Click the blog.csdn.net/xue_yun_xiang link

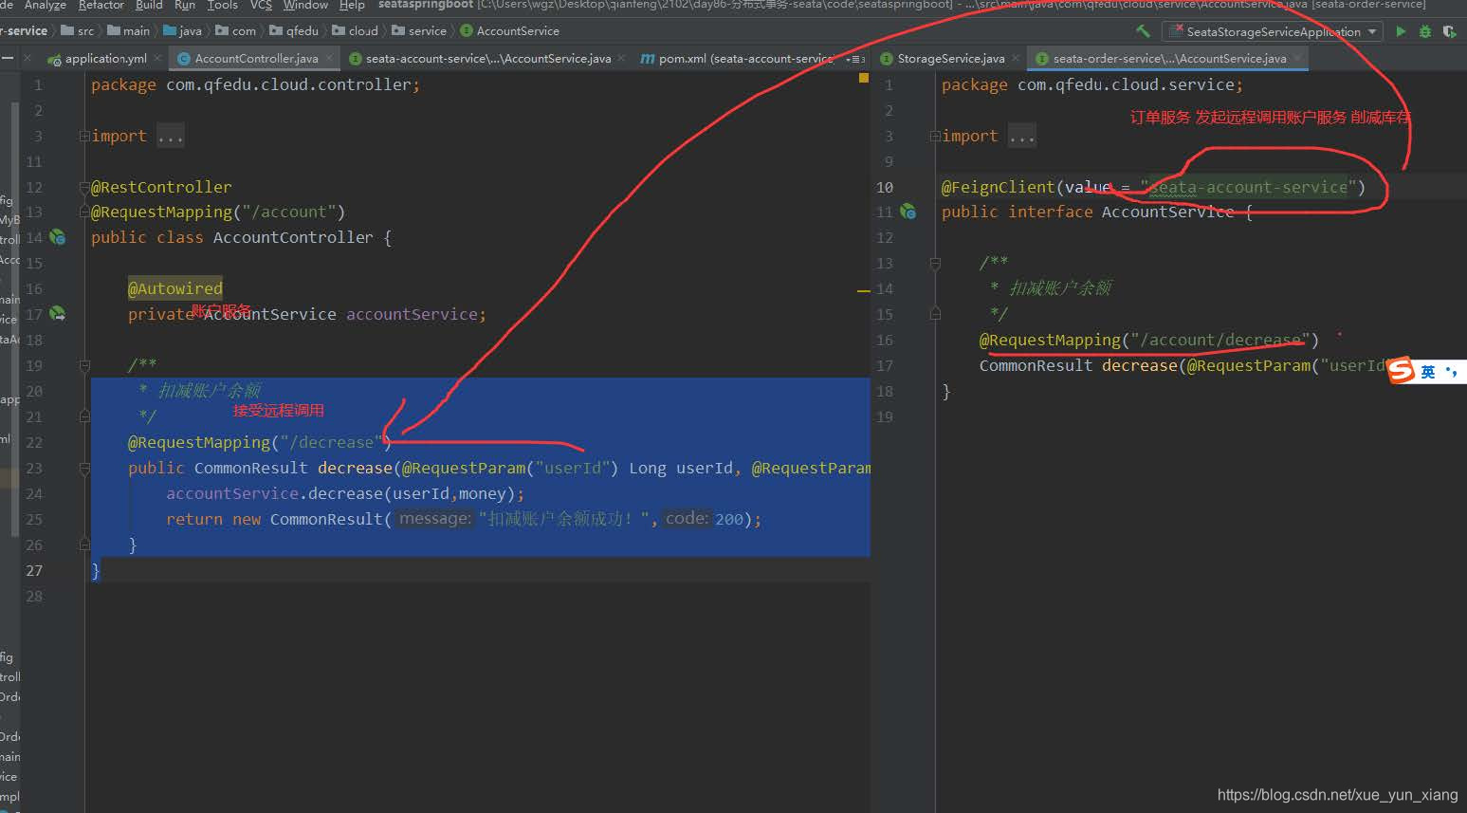pyautogui.click(x=1337, y=795)
